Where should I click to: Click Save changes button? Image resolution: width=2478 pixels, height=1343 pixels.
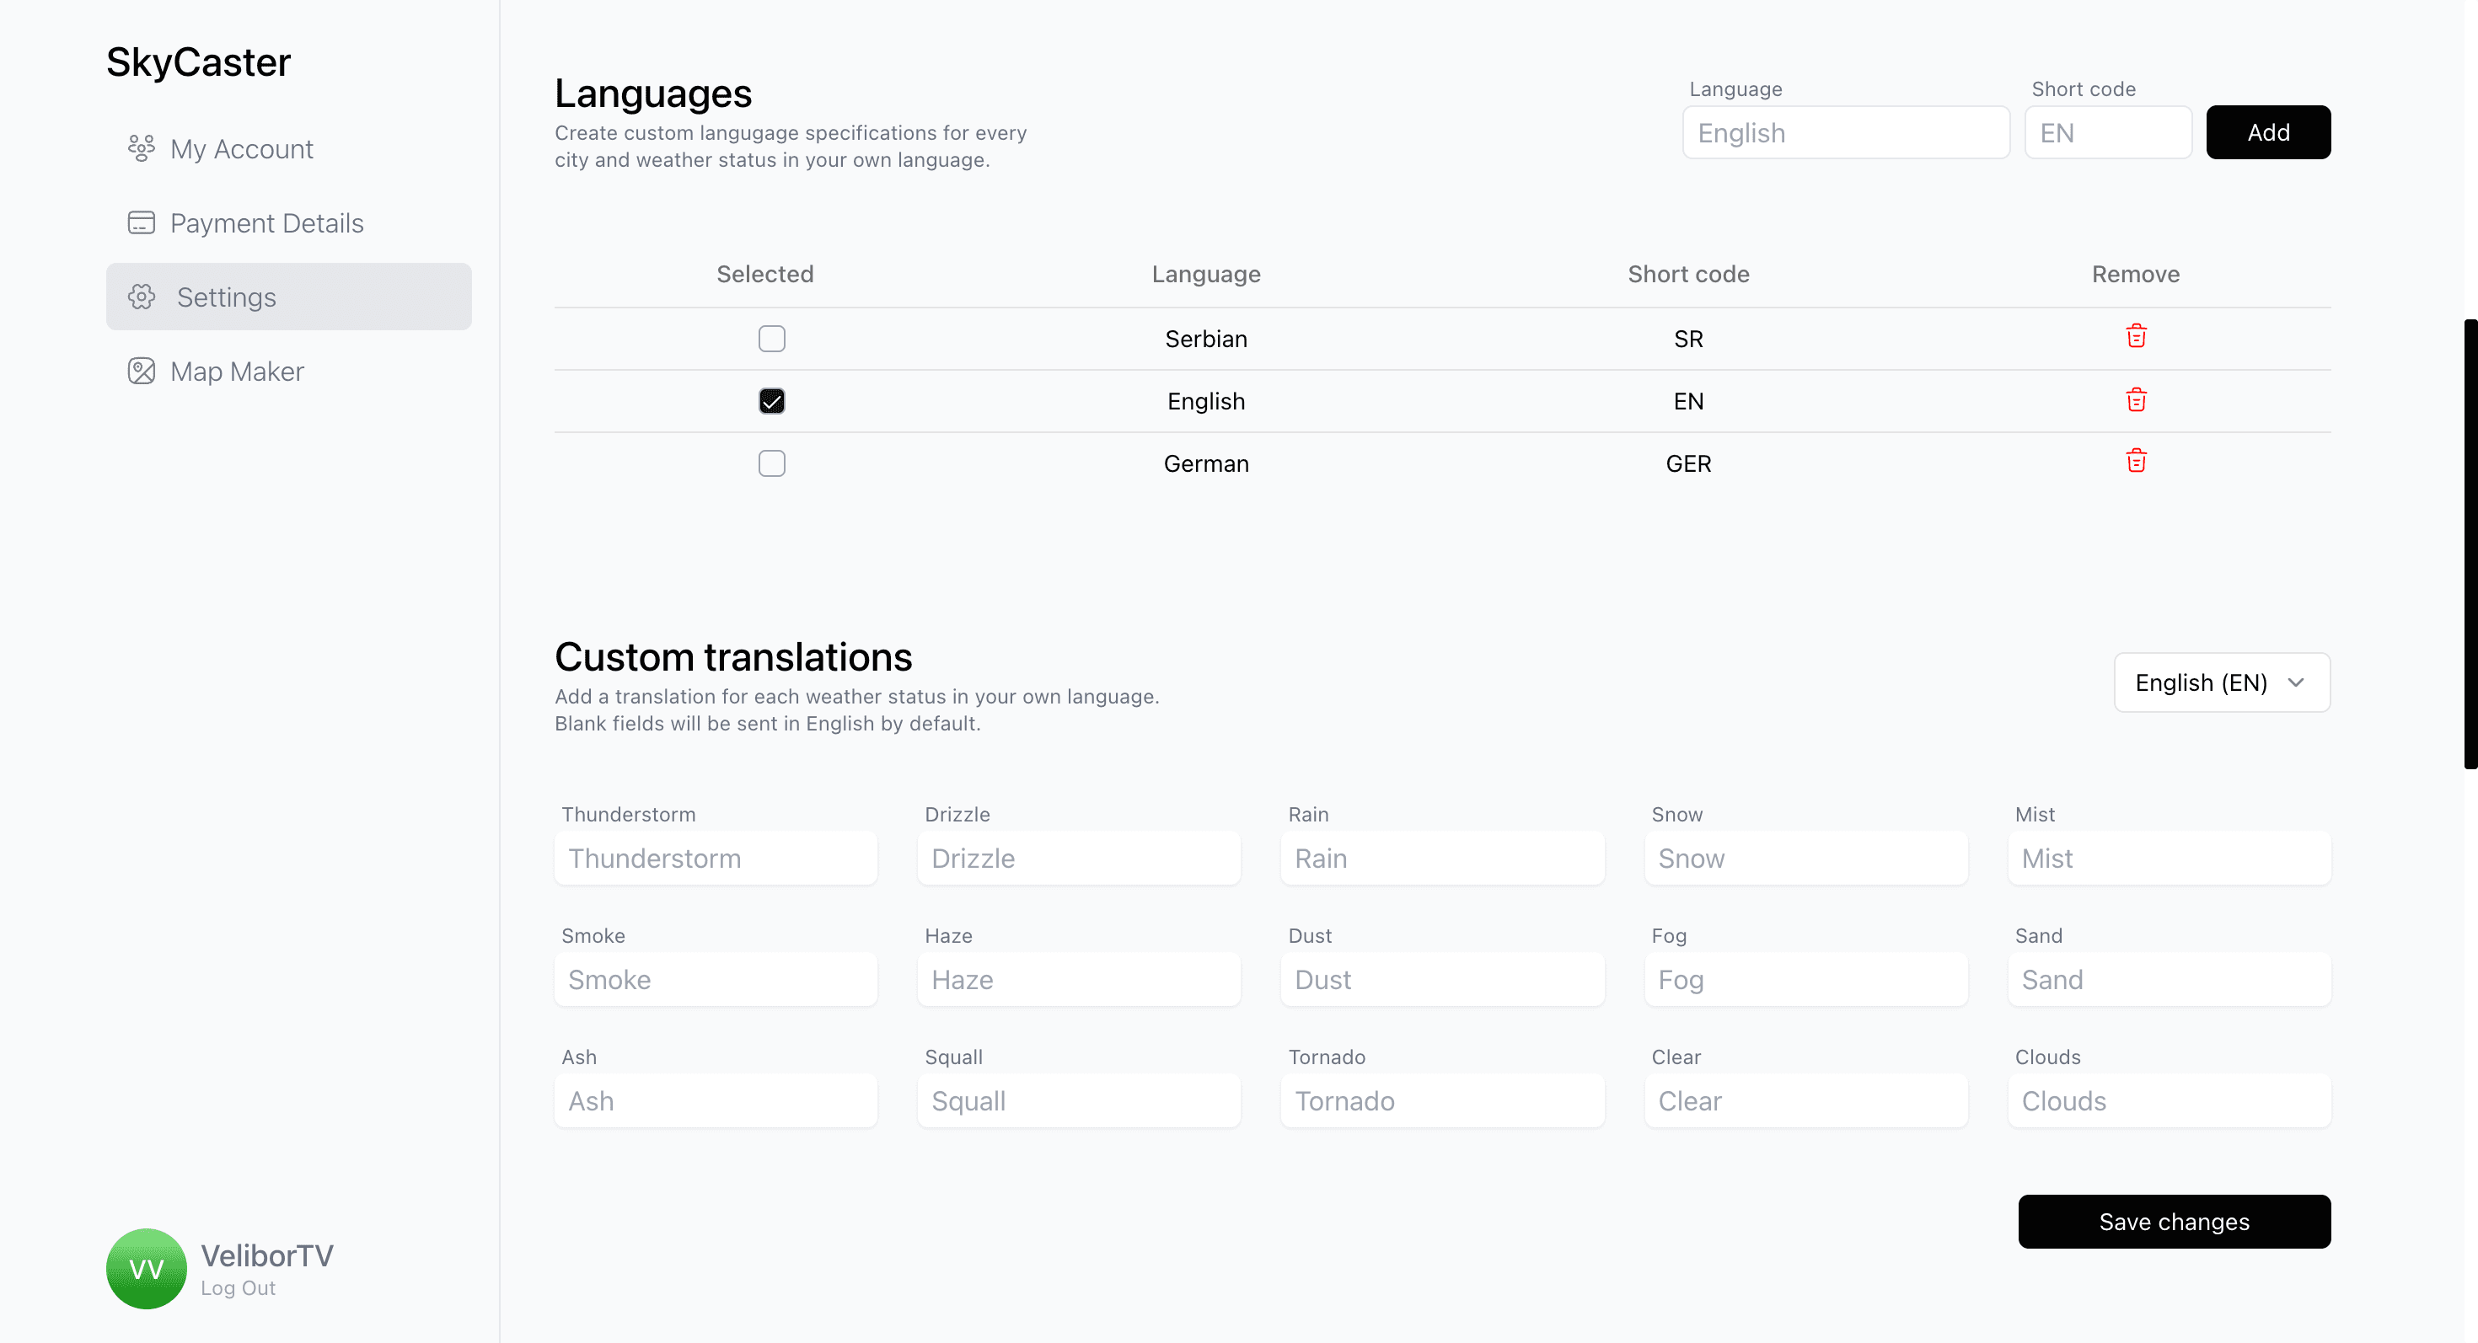2173,1222
